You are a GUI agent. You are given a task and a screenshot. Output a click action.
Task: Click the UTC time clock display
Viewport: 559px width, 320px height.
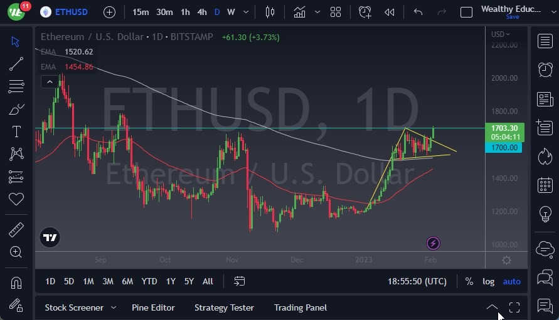tap(418, 281)
